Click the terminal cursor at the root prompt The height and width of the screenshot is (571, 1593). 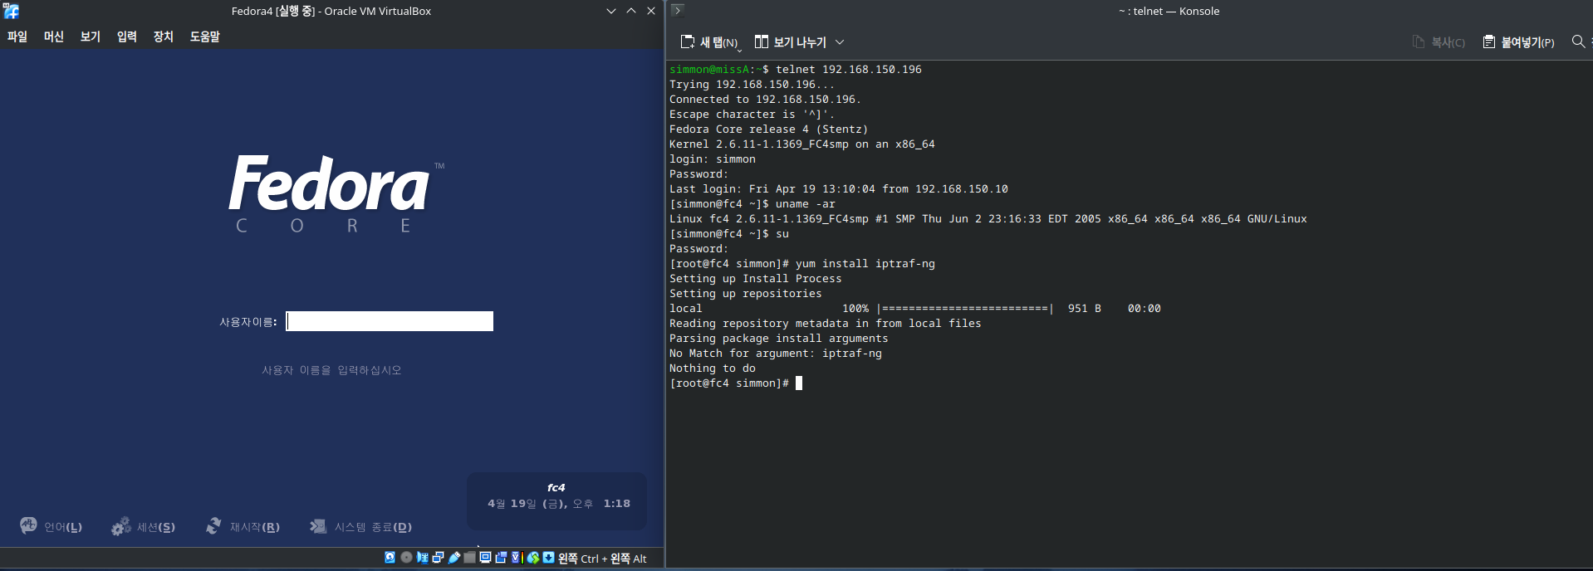click(x=799, y=383)
